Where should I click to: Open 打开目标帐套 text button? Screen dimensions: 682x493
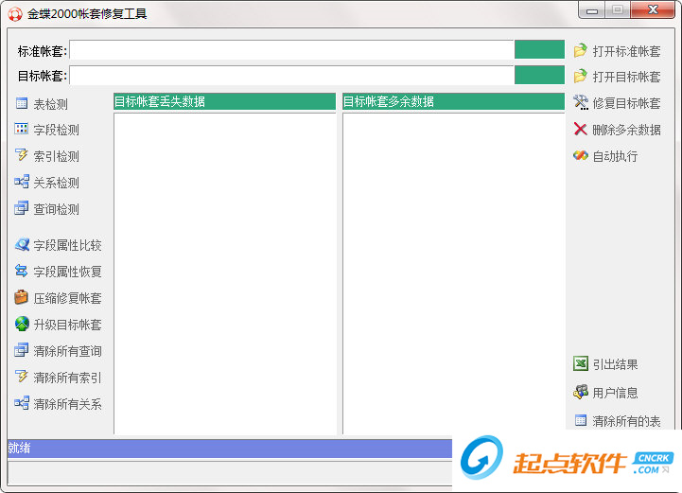(627, 77)
